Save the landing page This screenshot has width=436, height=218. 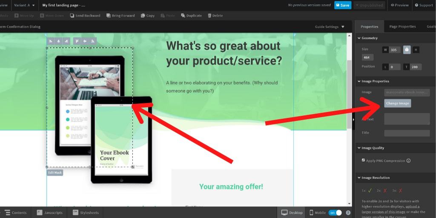tap(343, 5)
